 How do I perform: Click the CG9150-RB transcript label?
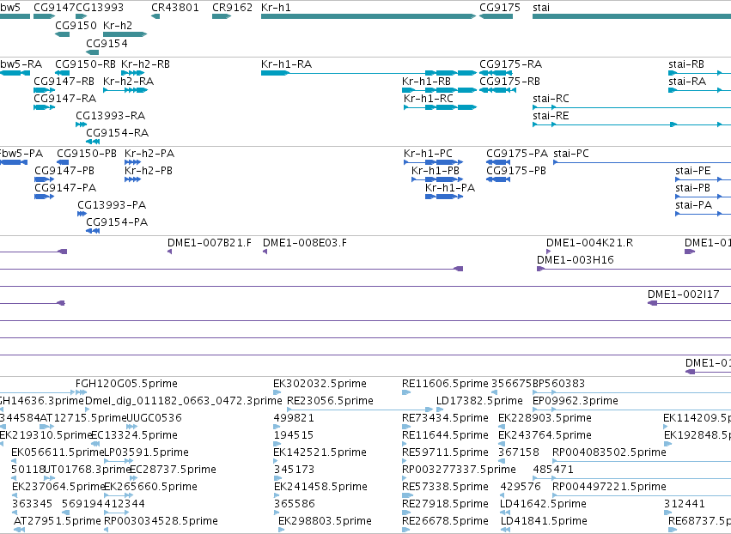point(85,64)
